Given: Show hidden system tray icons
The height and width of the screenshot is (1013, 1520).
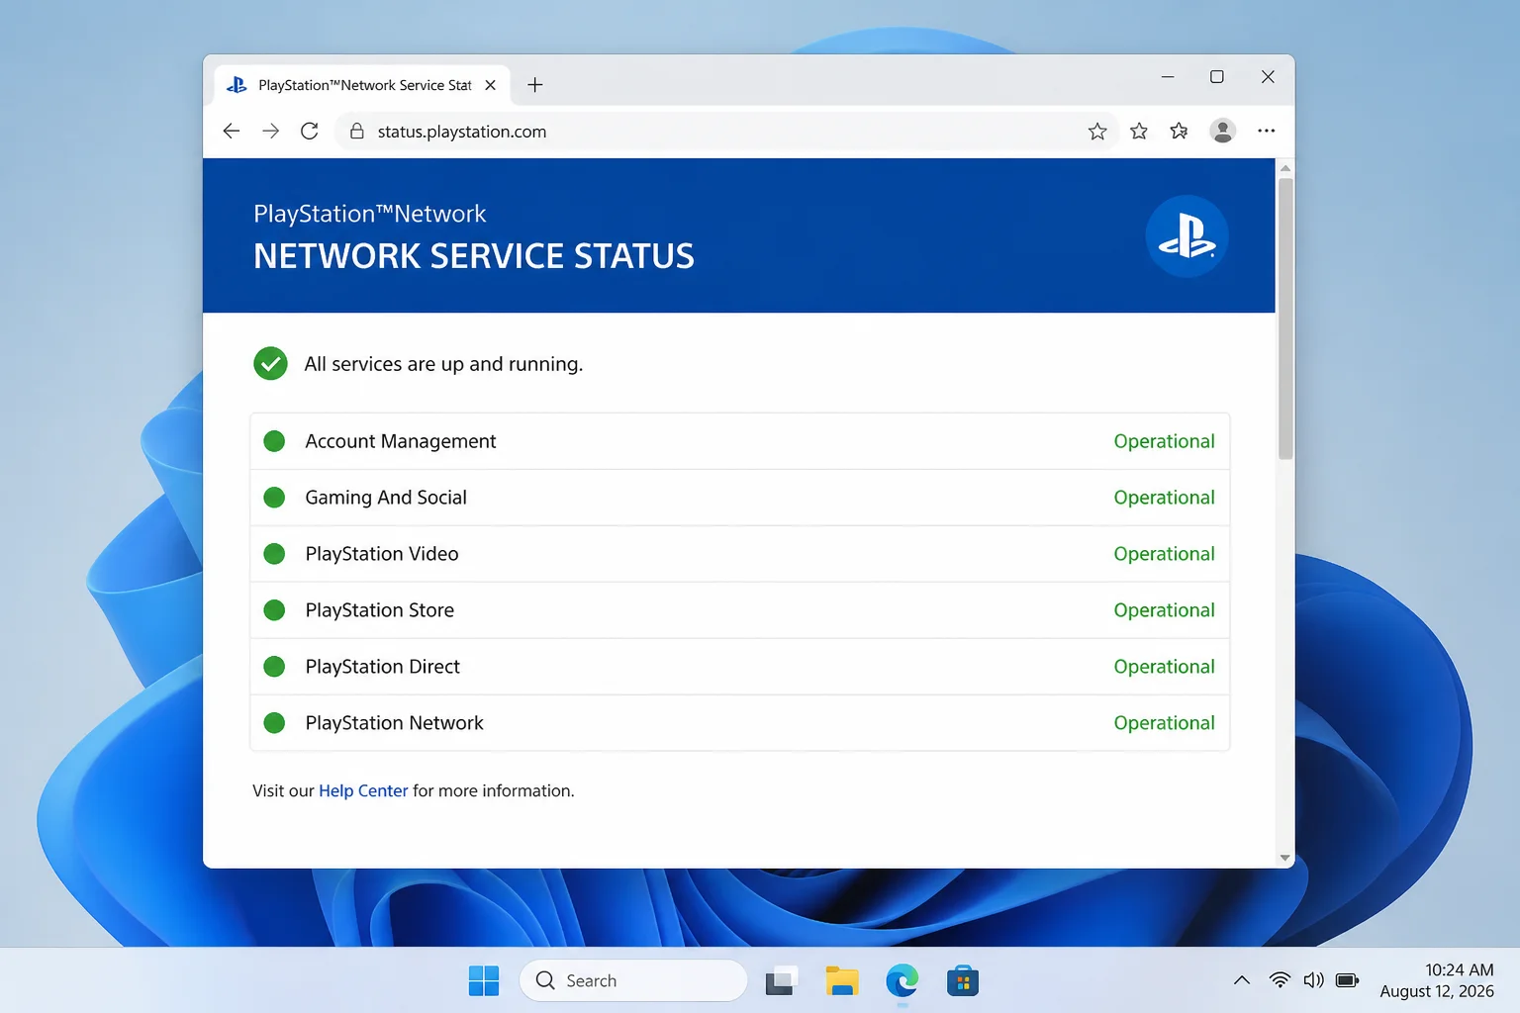Looking at the screenshot, I should (x=1241, y=980).
